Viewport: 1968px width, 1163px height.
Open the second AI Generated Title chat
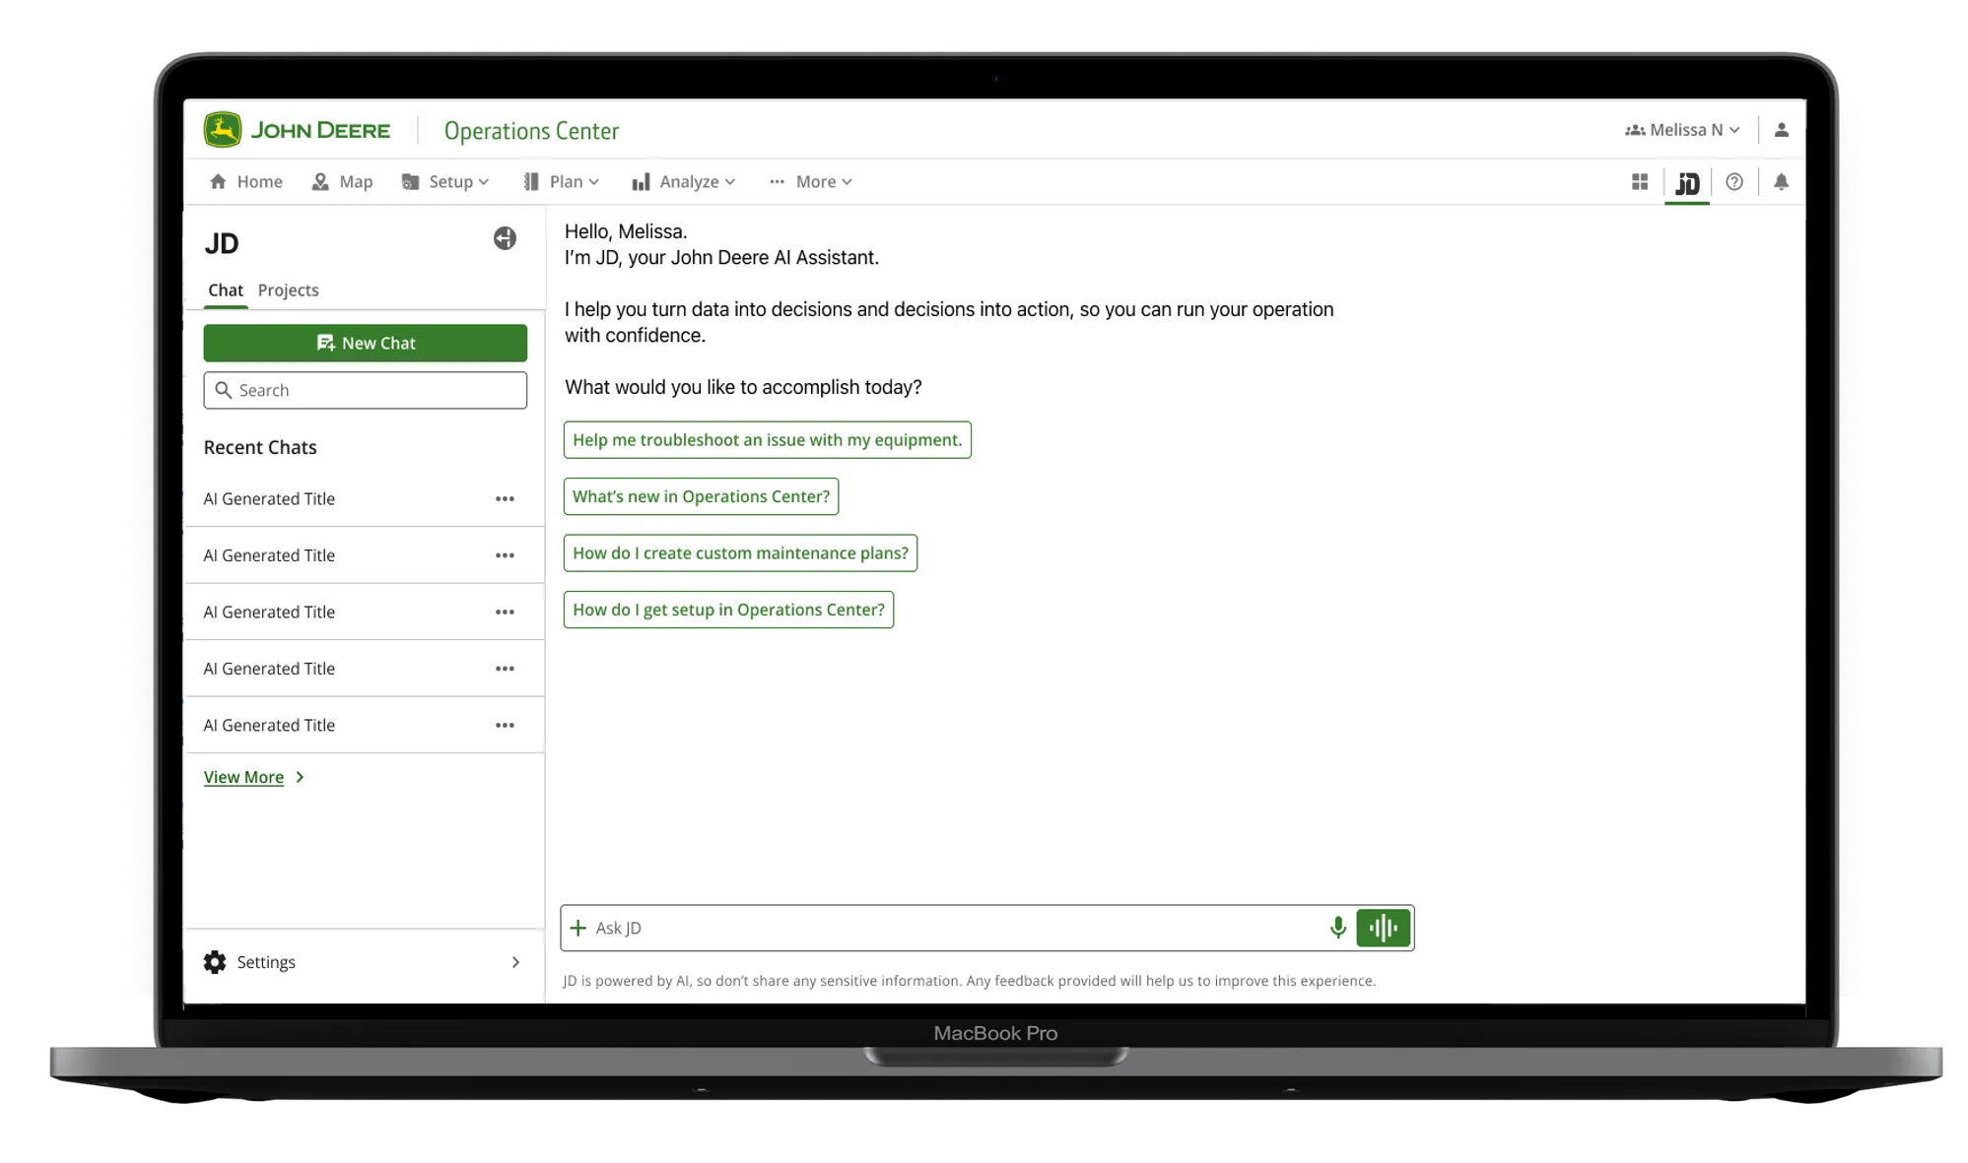pos(269,555)
